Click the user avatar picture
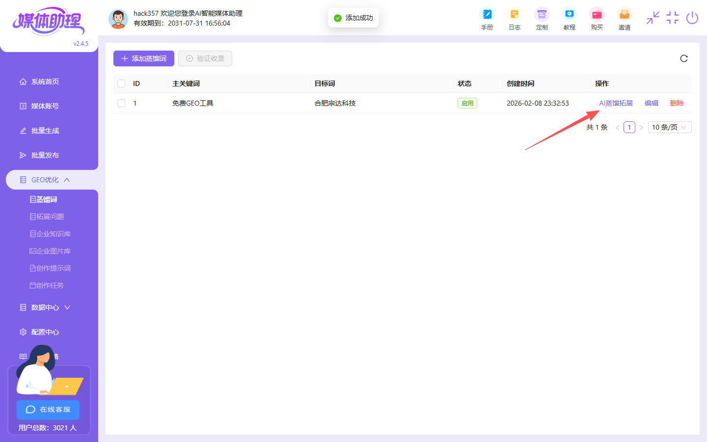The height and width of the screenshot is (442, 707). [x=118, y=19]
